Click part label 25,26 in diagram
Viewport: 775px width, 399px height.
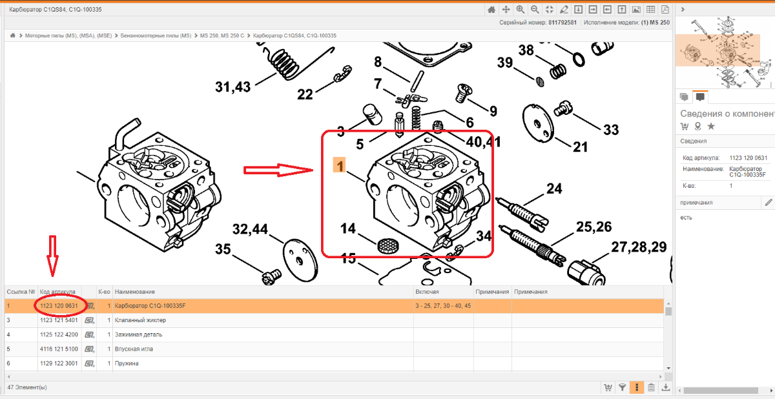(594, 227)
